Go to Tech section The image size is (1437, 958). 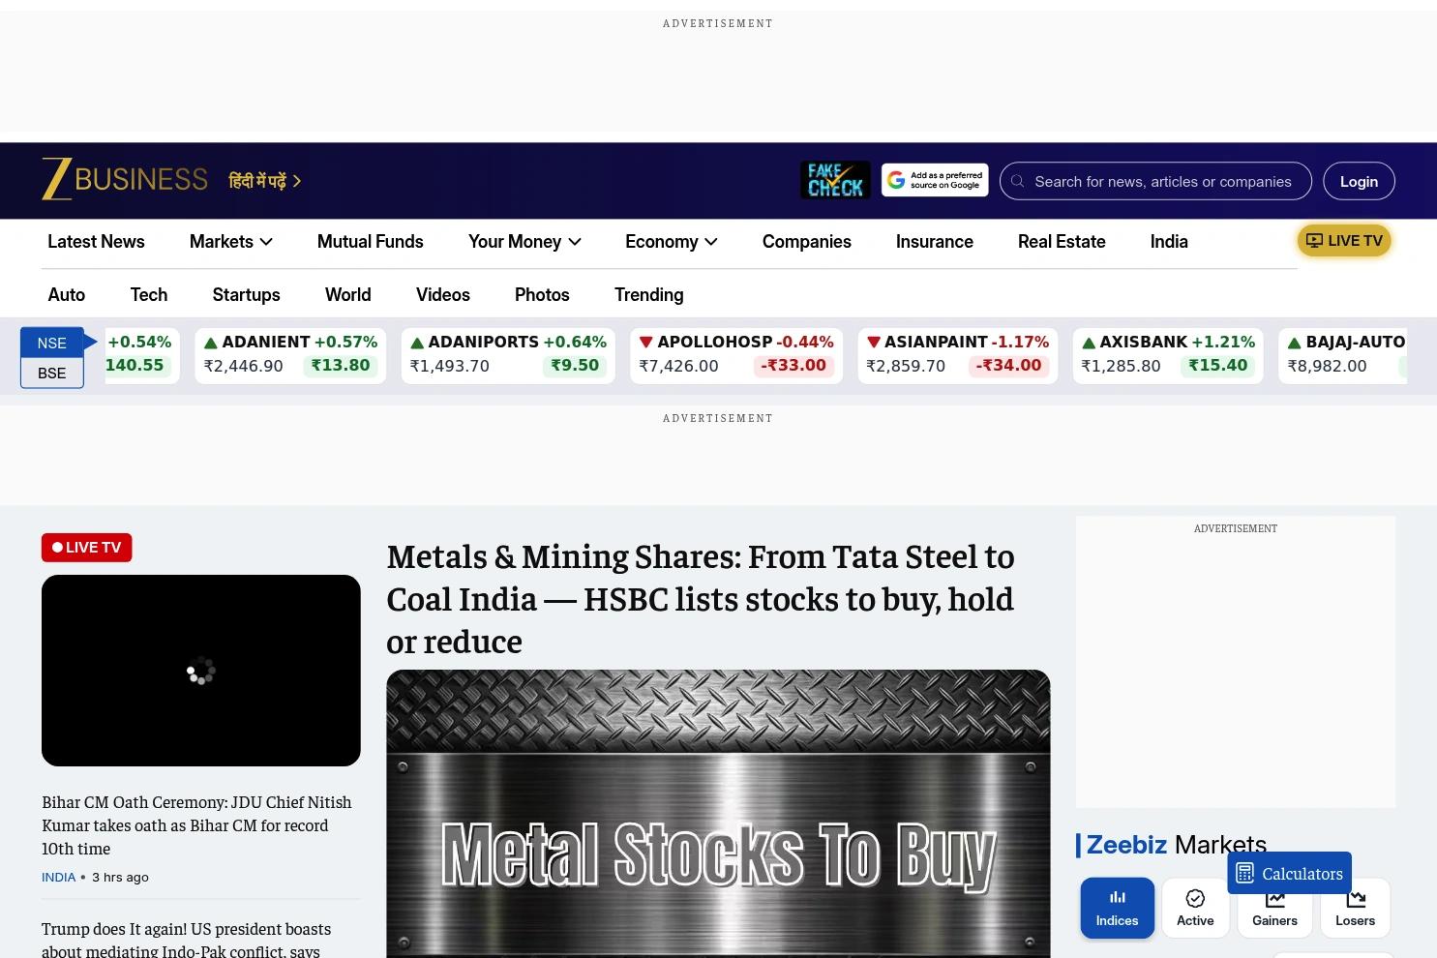point(149,295)
